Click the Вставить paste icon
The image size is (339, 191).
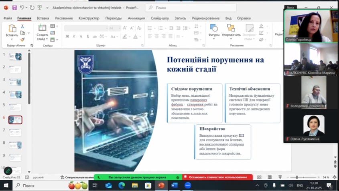point(12,29)
